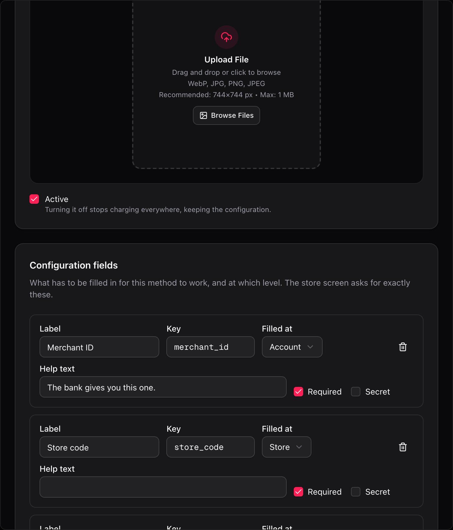Image resolution: width=453 pixels, height=530 pixels.
Task: Click 'Drag and drop or click to browse' text
Action: coord(226,72)
